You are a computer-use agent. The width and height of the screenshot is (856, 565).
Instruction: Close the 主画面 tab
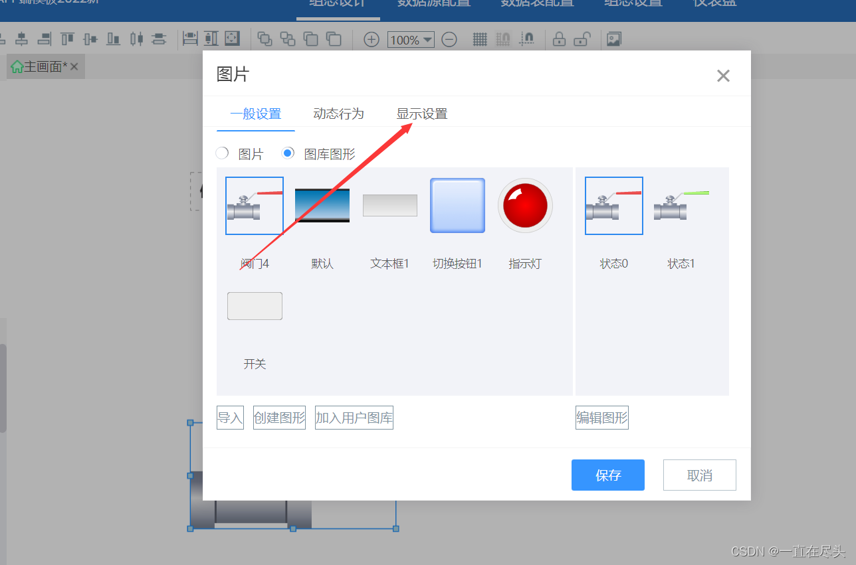73,66
